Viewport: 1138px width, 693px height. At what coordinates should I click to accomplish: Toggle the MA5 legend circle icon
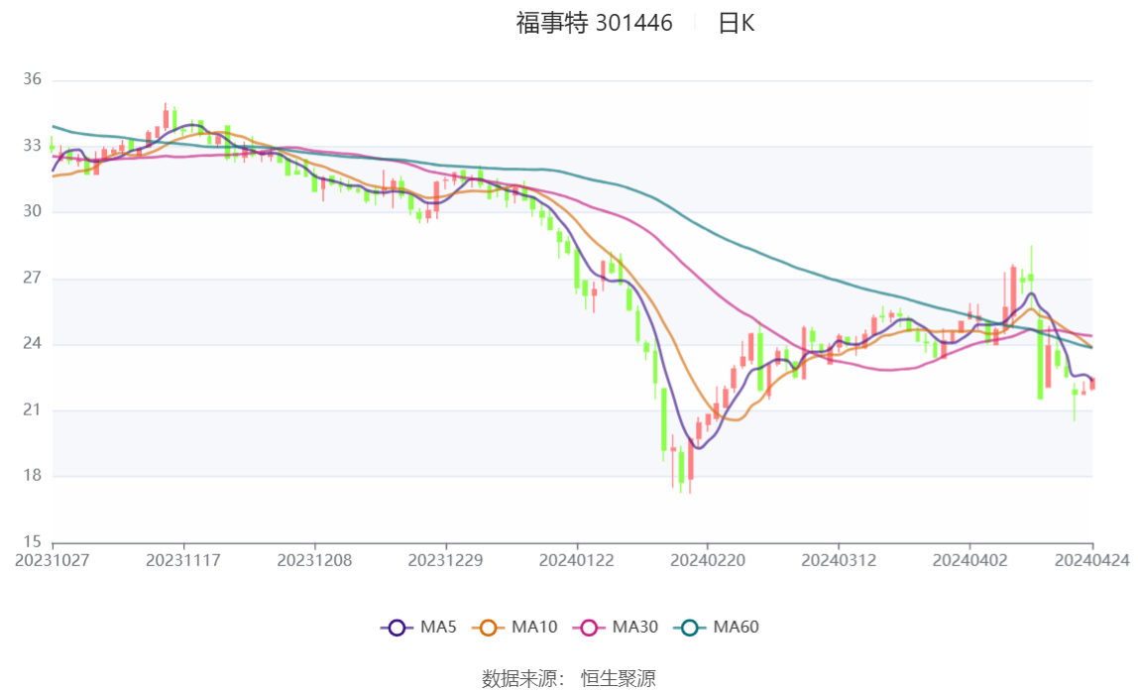(398, 627)
